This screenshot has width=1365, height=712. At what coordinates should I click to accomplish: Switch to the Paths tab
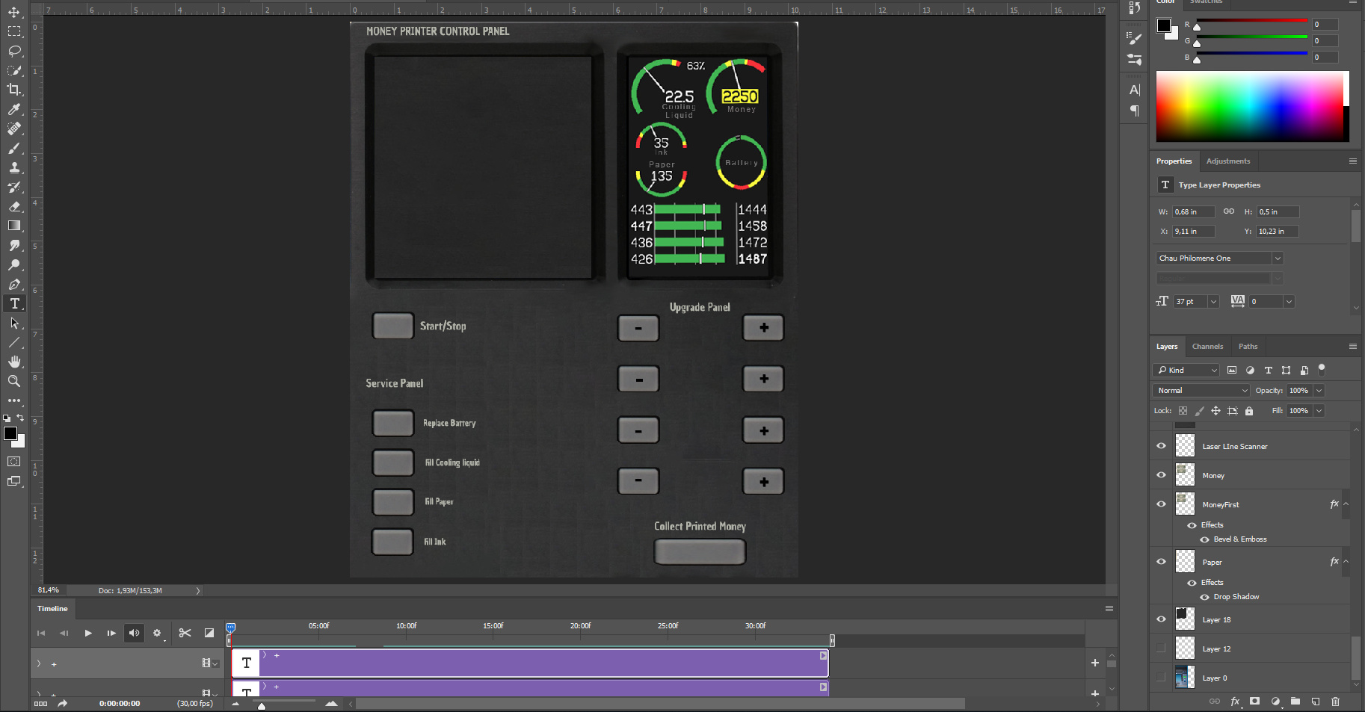click(1248, 347)
